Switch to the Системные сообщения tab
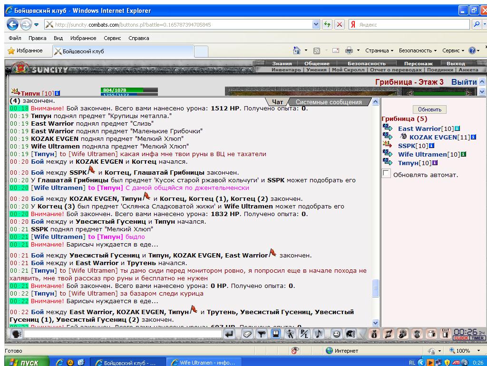 (x=329, y=102)
